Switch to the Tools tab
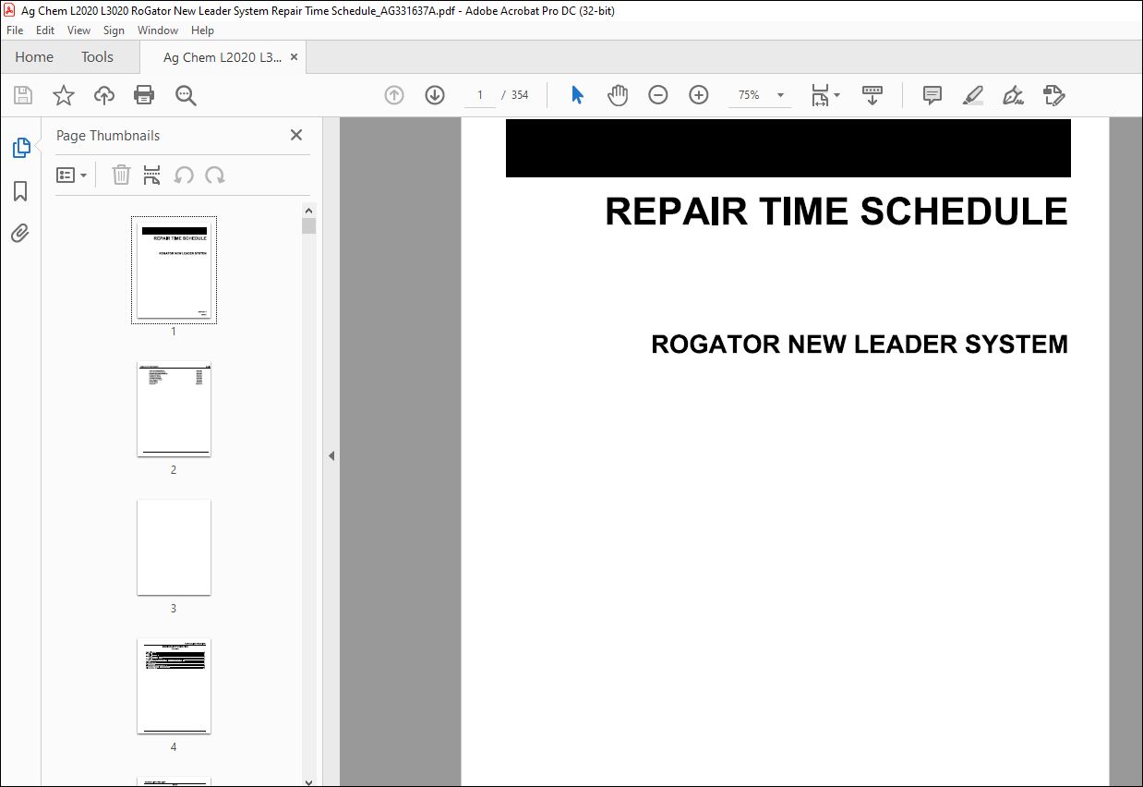The height and width of the screenshot is (787, 1143). point(97,57)
